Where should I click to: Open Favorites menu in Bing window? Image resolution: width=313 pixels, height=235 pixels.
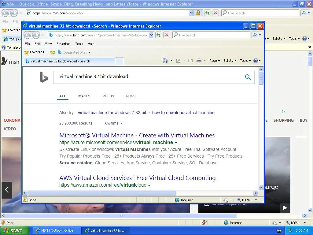click(64, 44)
